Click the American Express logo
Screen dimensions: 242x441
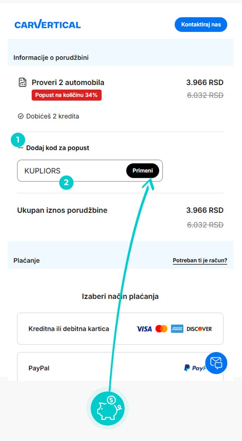(177, 329)
